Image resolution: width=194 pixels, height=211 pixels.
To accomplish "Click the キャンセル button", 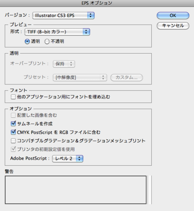I will pos(173,25).
